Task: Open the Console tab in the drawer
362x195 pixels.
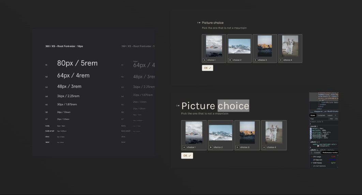Action: click(317, 152)
